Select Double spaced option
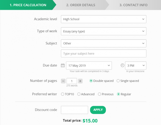This screenshot has width=161, height=125. [x=91, y=81]
